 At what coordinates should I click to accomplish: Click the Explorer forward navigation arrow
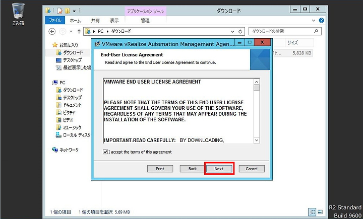pos(63,31)
